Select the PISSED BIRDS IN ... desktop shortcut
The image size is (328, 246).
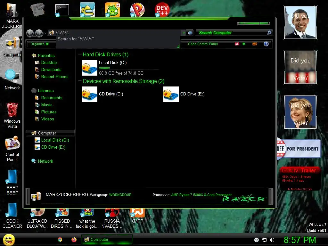click(x=62, y=218)
